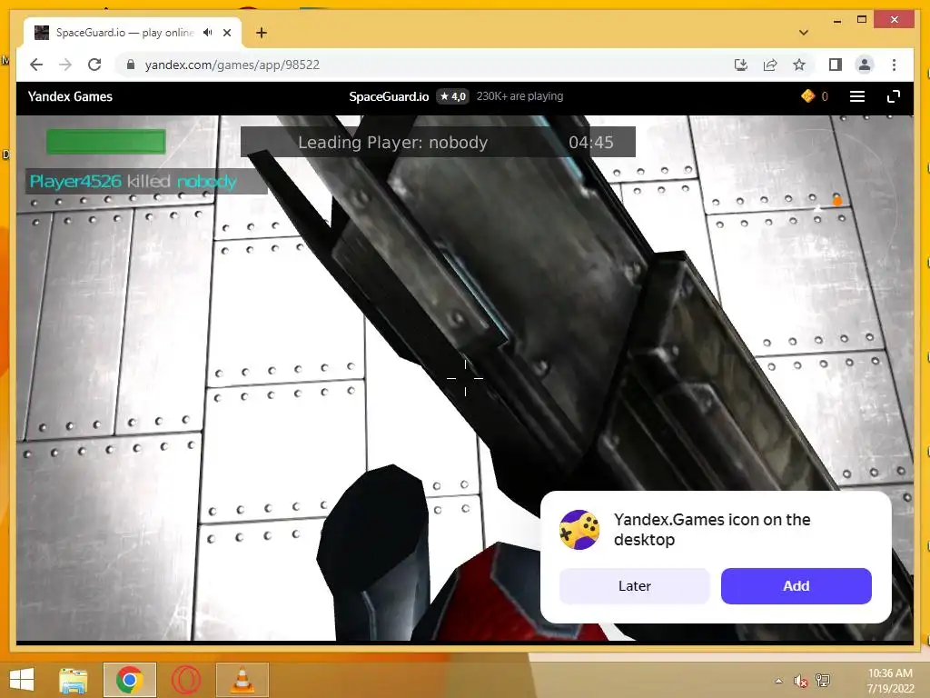Image resolution: width=930 pixels, height=698 pixels.
Task: Open the 4,0 star rating badge
Action: pos(453,96)
